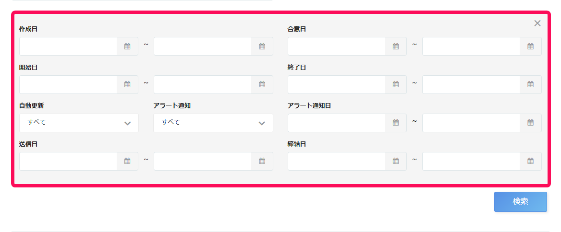The image size is (561, 232).
Task: Open calendar for 合意日 end date
Action: pos(530,46)
